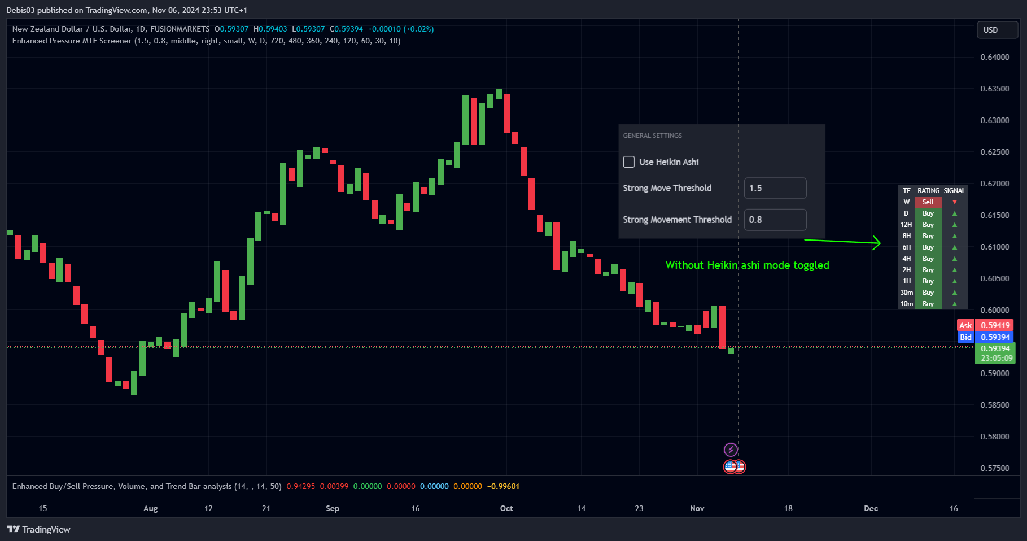The image size is (1027, 541).
Task: Click the TF column header in screener table
Action: click(907, 191)
